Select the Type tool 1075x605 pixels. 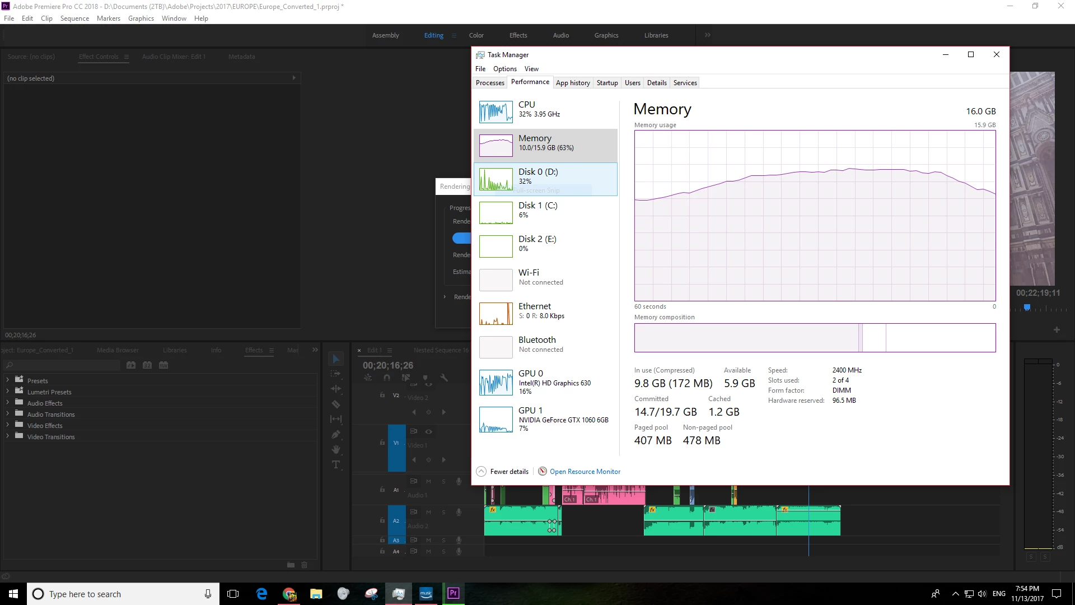pyautogui.click(x=336, y=464)
